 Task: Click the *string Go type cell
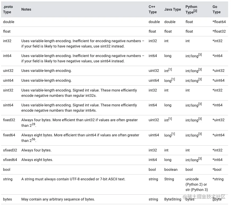pos(218,179)
